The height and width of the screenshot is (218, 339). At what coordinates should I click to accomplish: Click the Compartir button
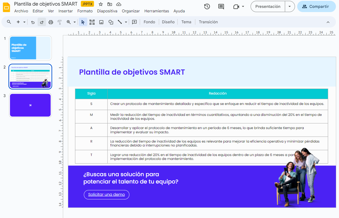[x=317, y=6]
